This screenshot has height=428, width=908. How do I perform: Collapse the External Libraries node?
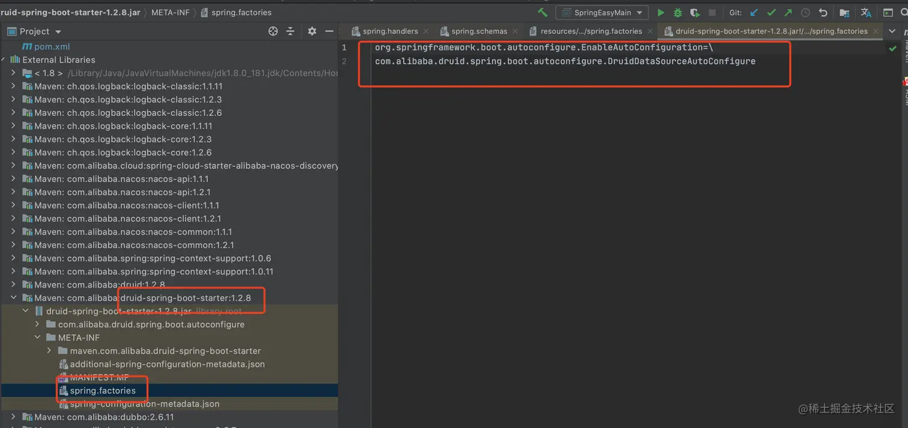(4, 59)
